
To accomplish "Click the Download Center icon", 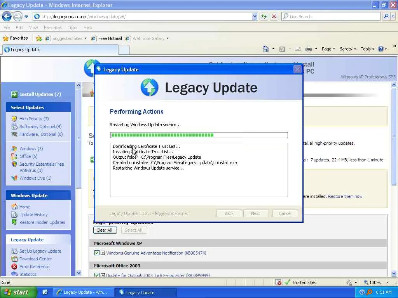I will click(x=14, y=259).
